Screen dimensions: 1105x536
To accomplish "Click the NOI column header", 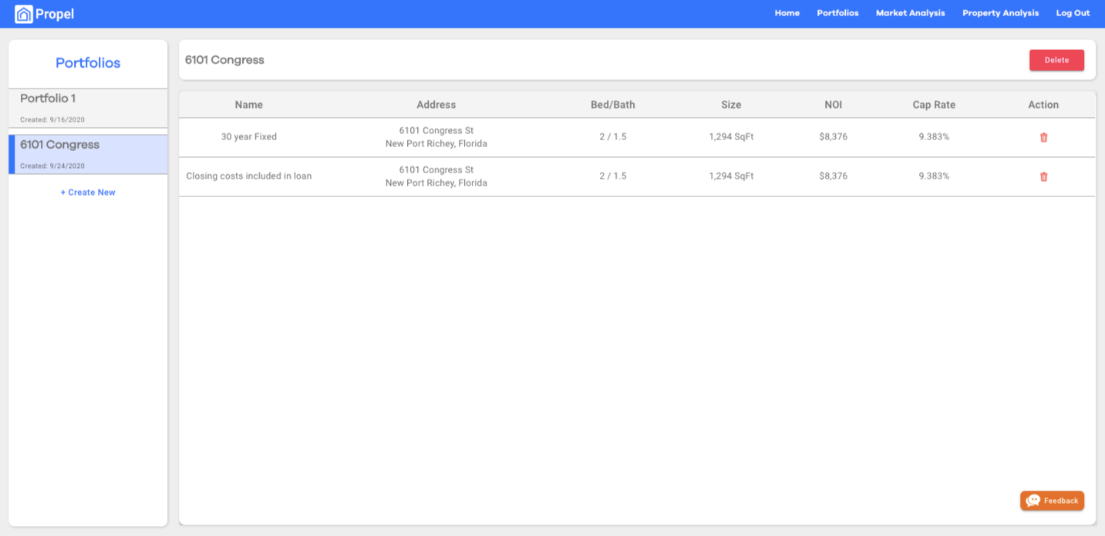I will click(x=834, y=105).
